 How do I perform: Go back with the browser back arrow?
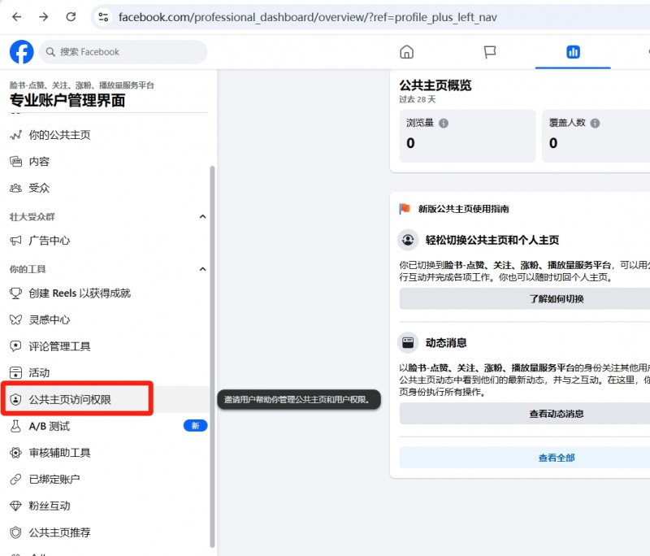[17, 17]
